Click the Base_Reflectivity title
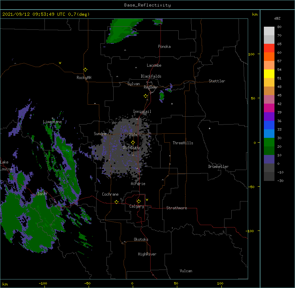The width and height of the screenshot is (295, 288). (147, 5)
